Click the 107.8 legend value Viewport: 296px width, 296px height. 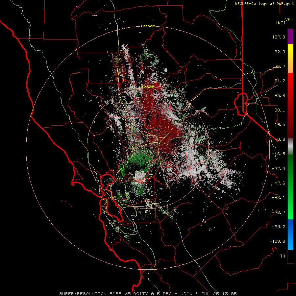coord(279,37)
